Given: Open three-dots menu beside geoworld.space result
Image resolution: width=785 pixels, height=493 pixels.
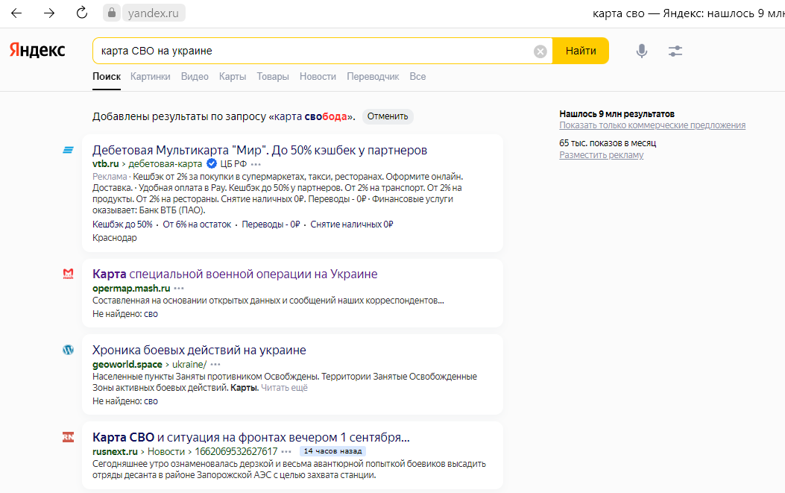Looking at the screenshot, I should point(215,364).
